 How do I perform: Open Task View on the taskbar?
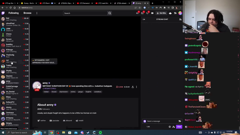pos(45,132)
